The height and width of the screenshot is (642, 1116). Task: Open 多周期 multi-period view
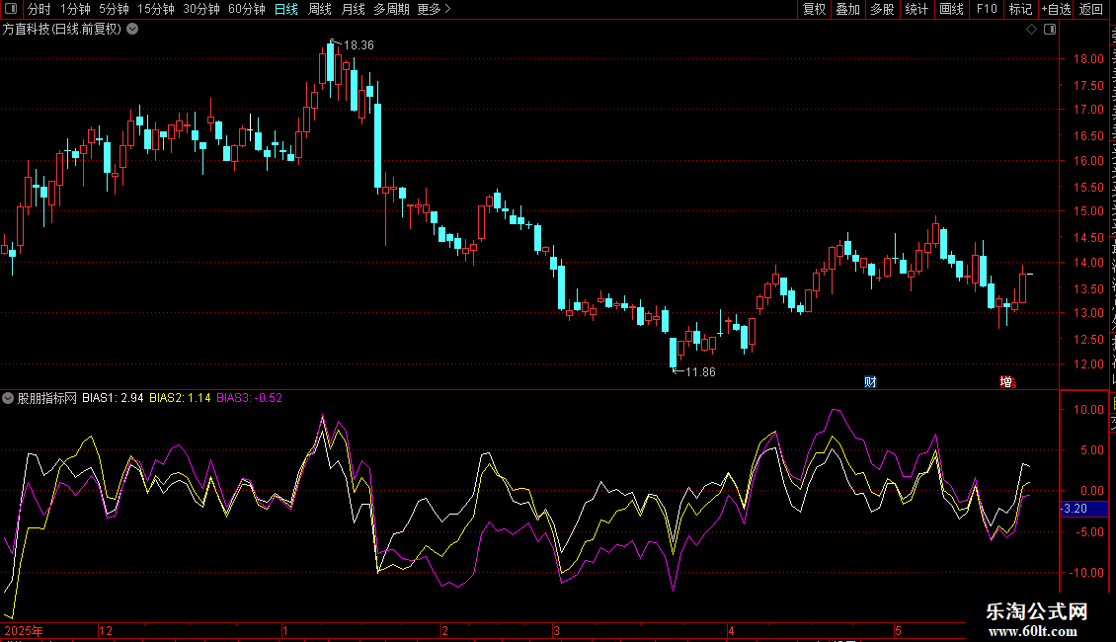(x=391, y=9)
